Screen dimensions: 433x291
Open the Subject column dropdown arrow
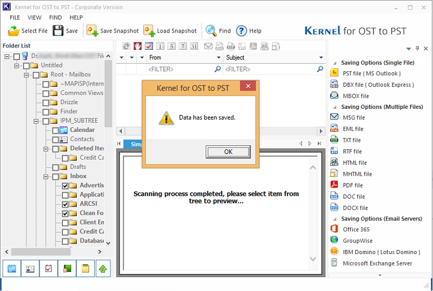(x=321, y=57)
